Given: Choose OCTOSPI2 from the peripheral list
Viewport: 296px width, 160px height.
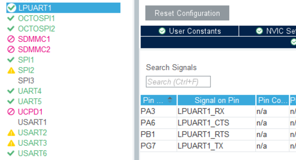Looking at the screenshot, I should (x=36, y=29).
